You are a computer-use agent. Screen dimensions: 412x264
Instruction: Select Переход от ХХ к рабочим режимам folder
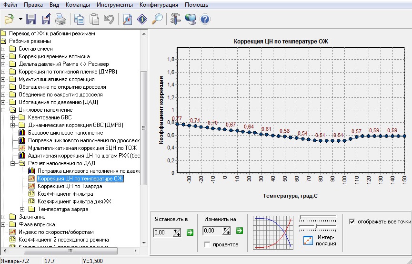[52, 33]
